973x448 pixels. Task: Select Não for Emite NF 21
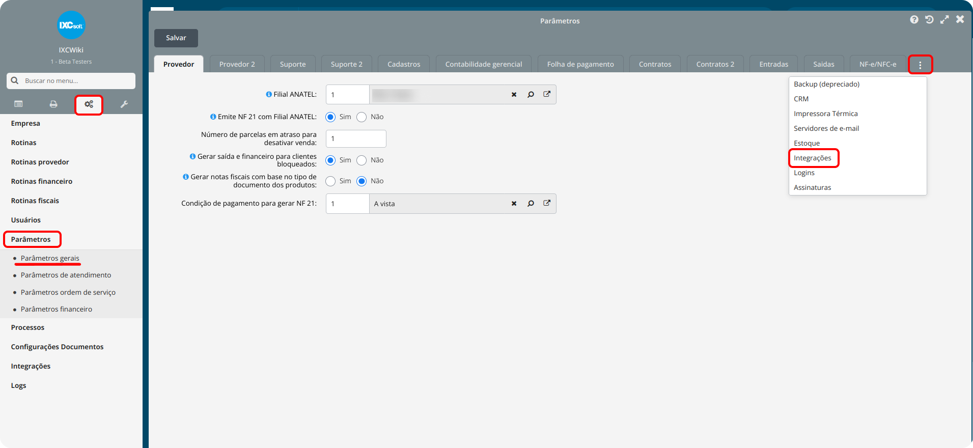pyautogui.click(x=362, y=117)
